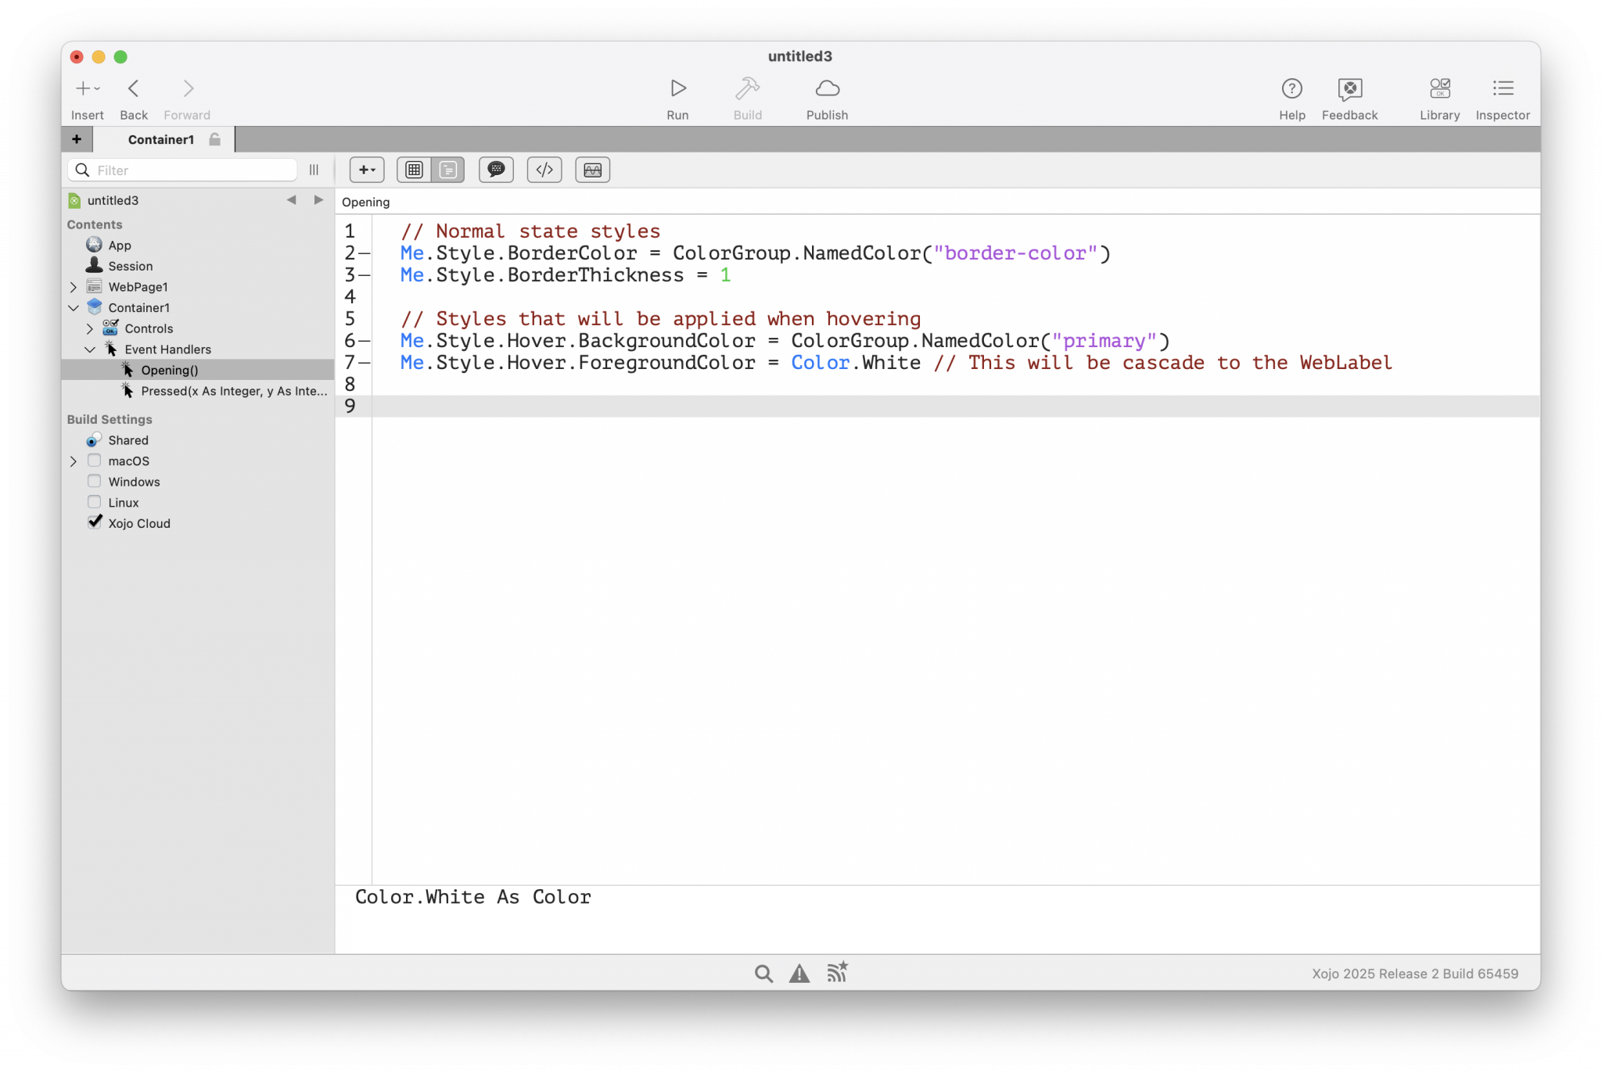This screenshot has width=1602, height=1072.
Task: Open the Feedback tool
Action: [x=1349, y=88]
